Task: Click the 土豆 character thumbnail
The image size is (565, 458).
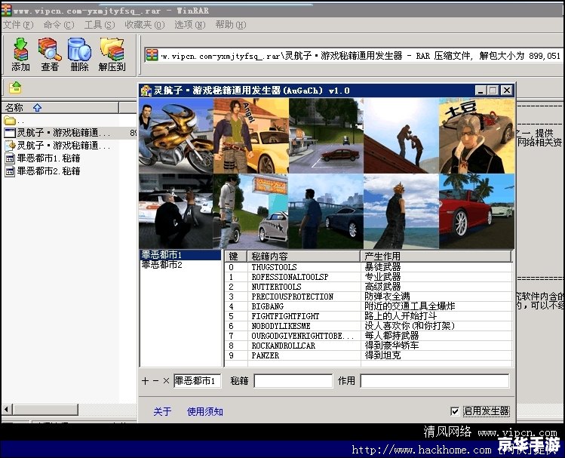Action: [477, 136]
